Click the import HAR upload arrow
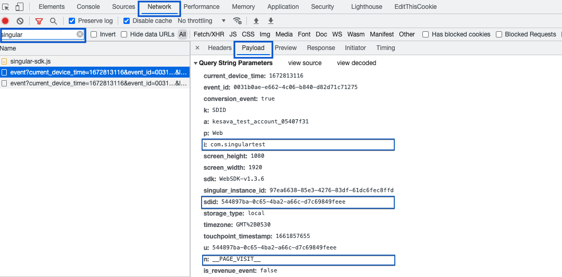 pyautogui.click(x=256, y=21)
